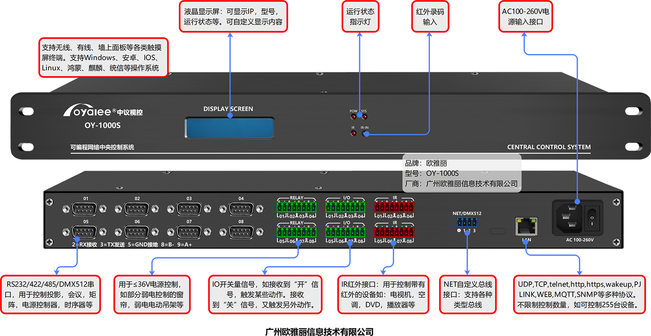Click the callout listing Windows, 安卓, IOS support
651x336 pixels.
pos(103,57)
